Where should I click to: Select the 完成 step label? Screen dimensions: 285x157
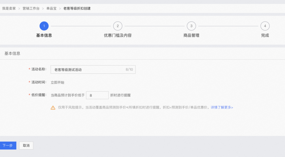(x=265, y=35)
